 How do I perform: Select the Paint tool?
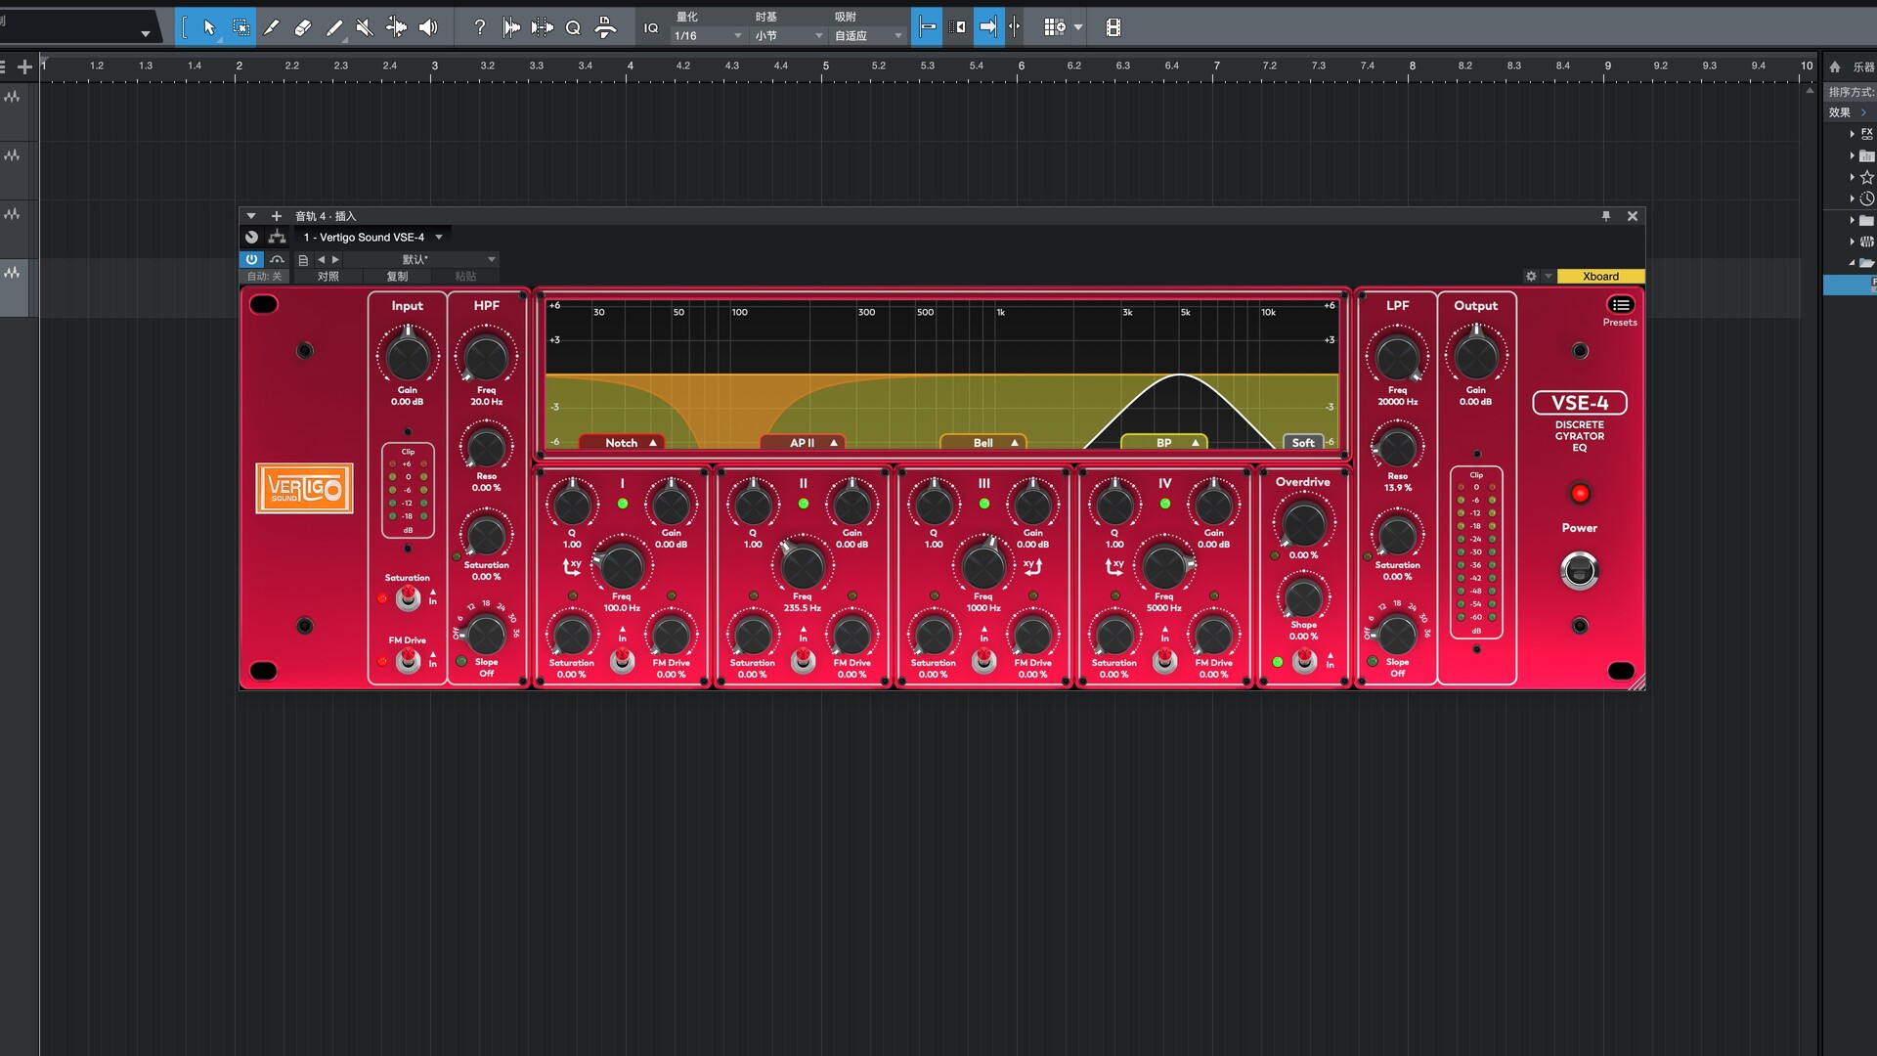click(334, 27)
